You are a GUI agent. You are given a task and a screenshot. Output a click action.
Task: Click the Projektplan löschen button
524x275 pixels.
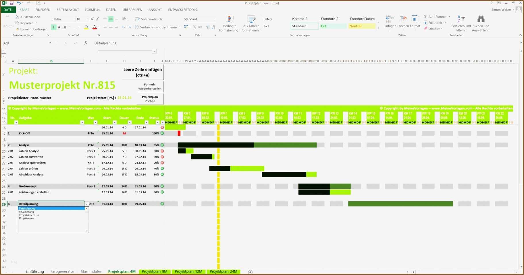[x=150, y=99]
